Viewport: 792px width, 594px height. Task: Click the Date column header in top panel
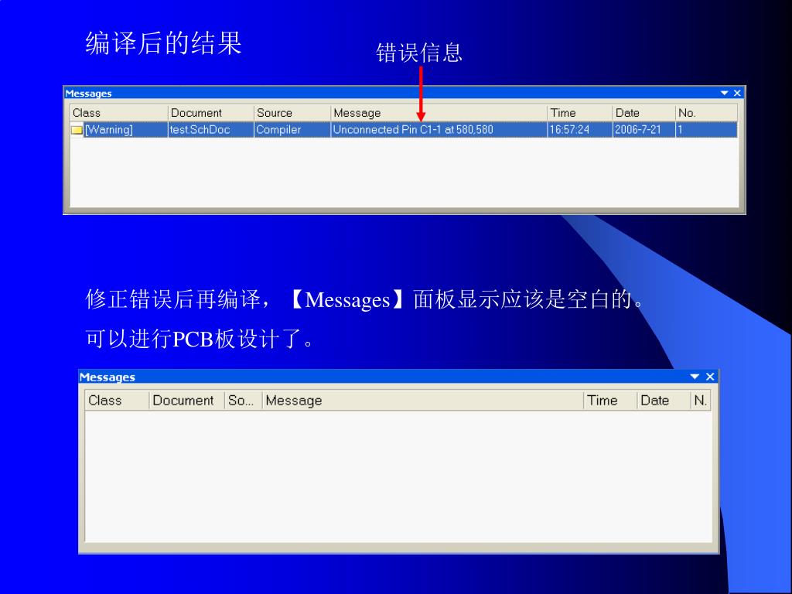pos(643,113)
